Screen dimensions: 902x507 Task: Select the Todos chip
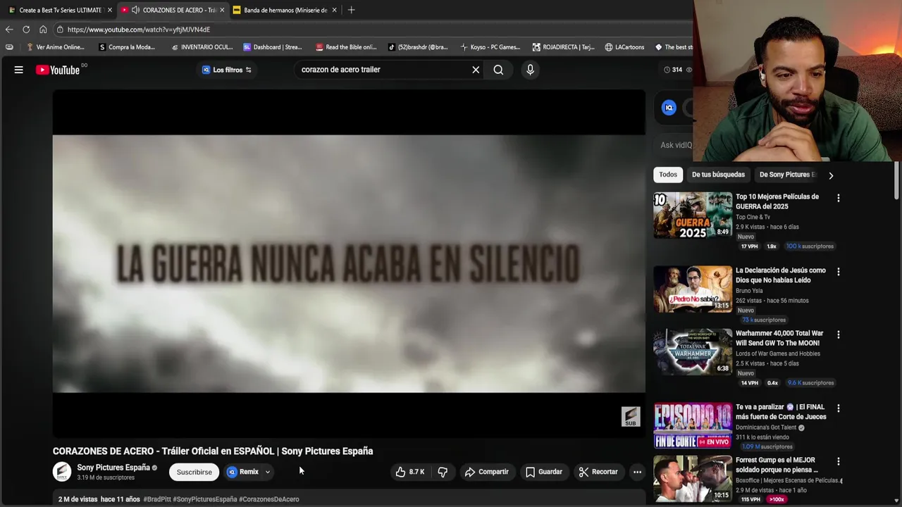(668, 175)
